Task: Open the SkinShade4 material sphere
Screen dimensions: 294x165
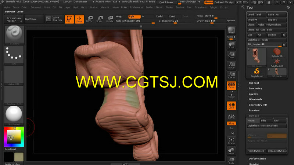Action: point(14,115)
